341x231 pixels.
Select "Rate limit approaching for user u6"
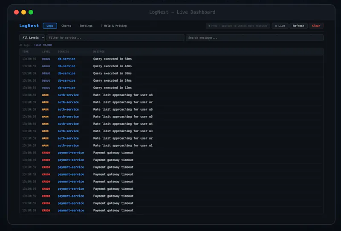coord(123,109)
